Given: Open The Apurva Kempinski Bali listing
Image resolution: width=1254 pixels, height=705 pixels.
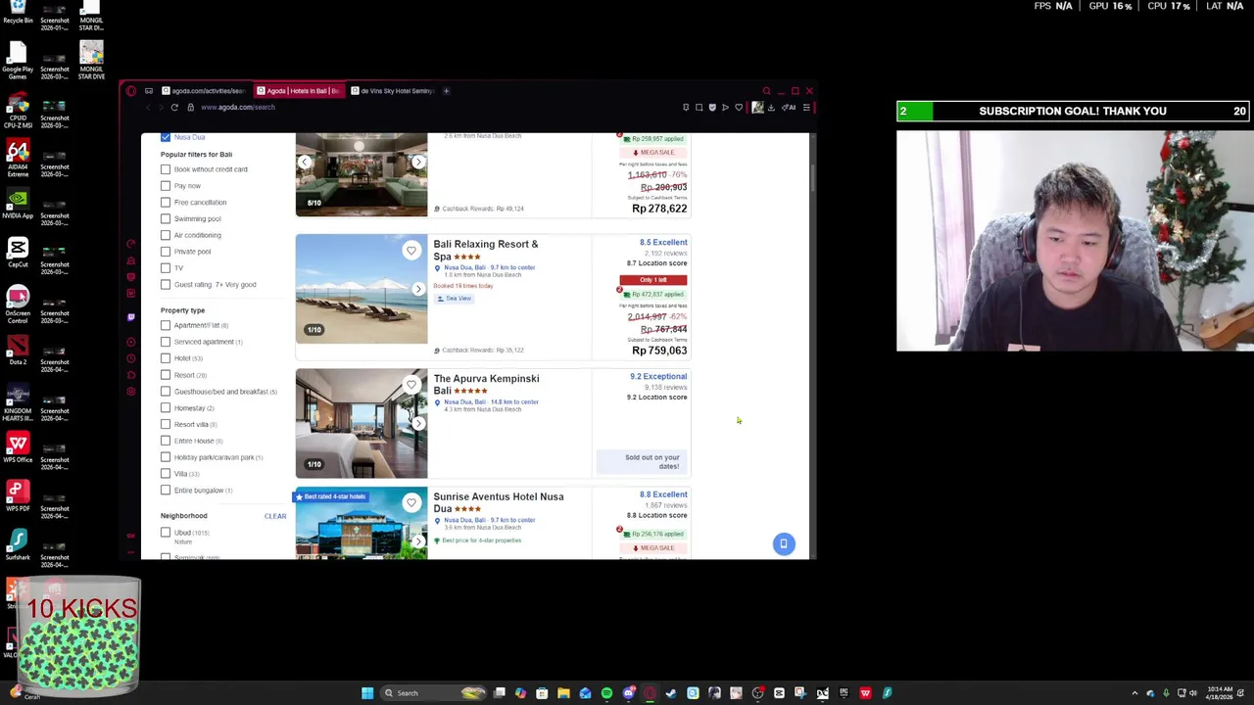Looking at the screenshot, I should (x=486, y=384).
